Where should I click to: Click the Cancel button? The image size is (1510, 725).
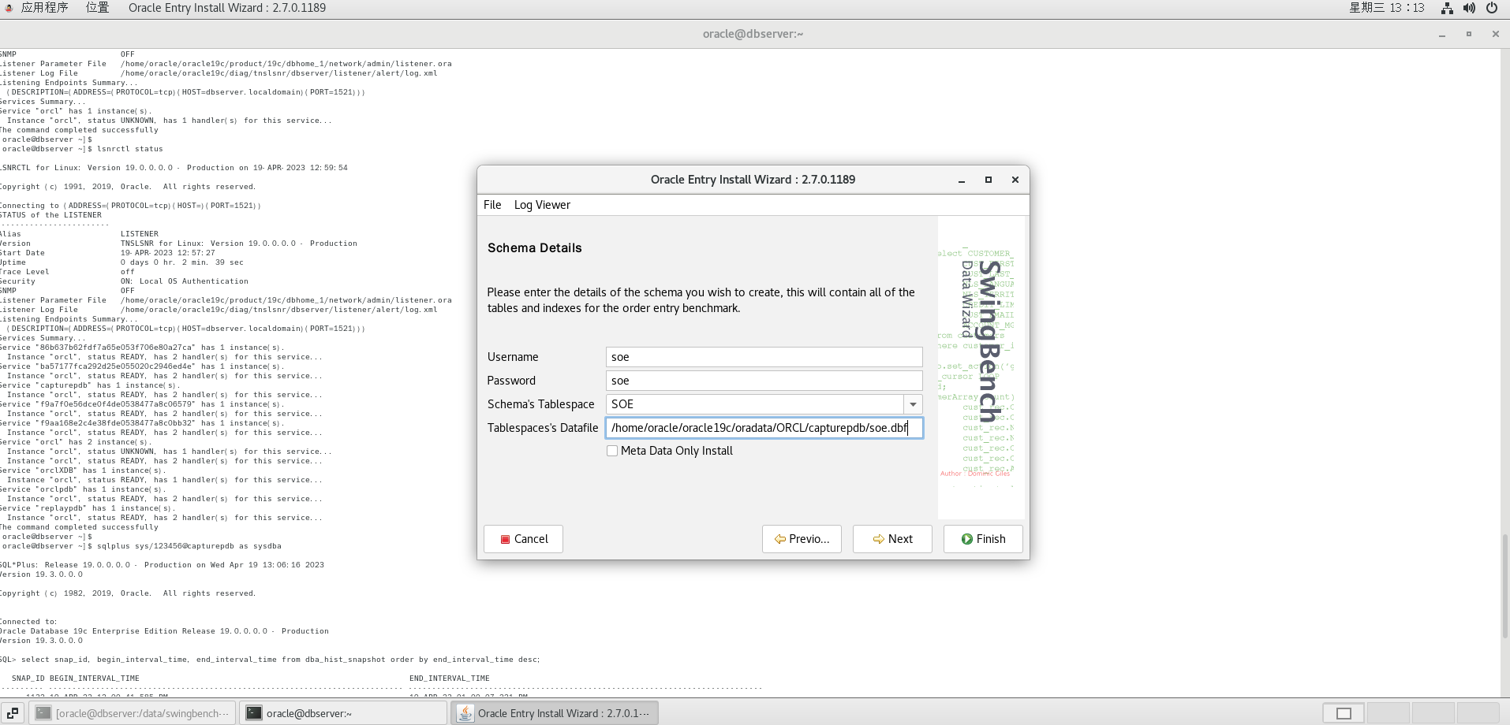pos(523,539)
